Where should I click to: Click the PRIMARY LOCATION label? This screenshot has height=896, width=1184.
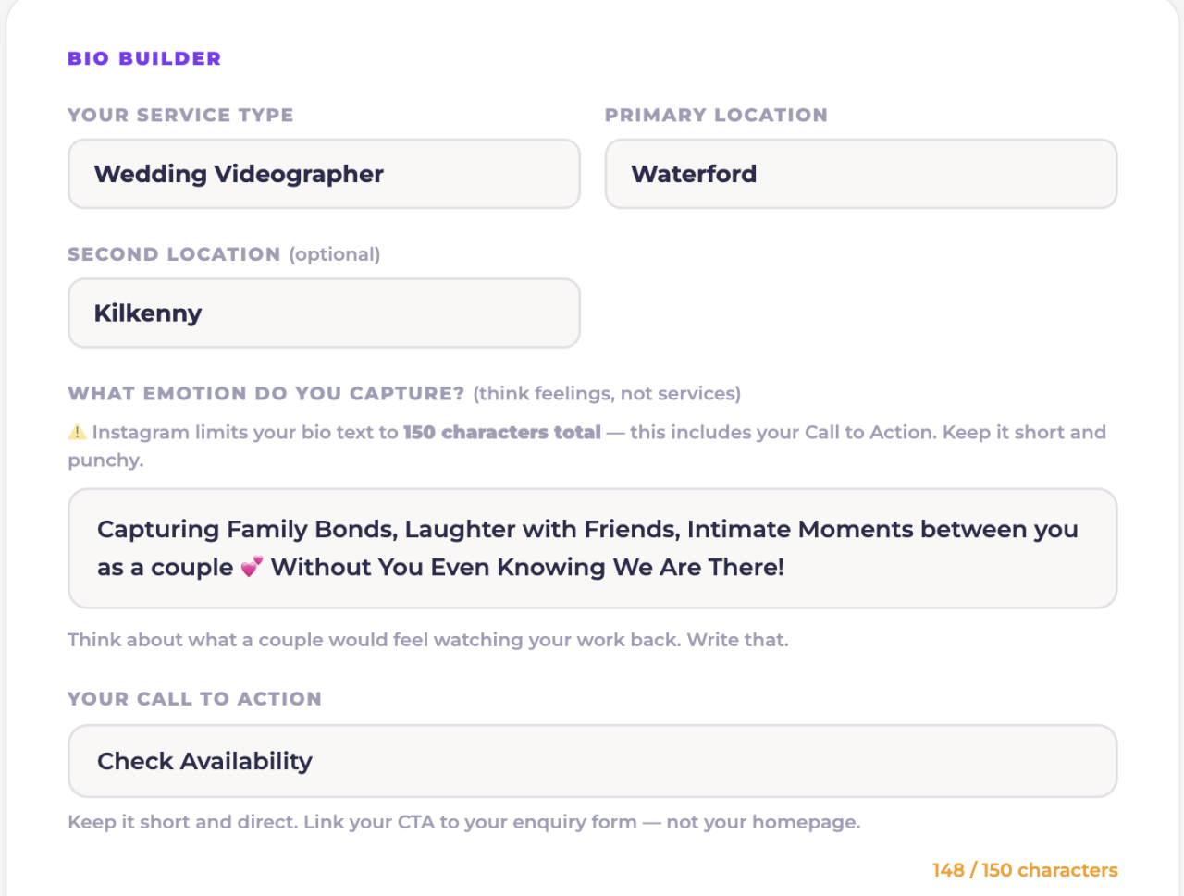coord(716,115)
